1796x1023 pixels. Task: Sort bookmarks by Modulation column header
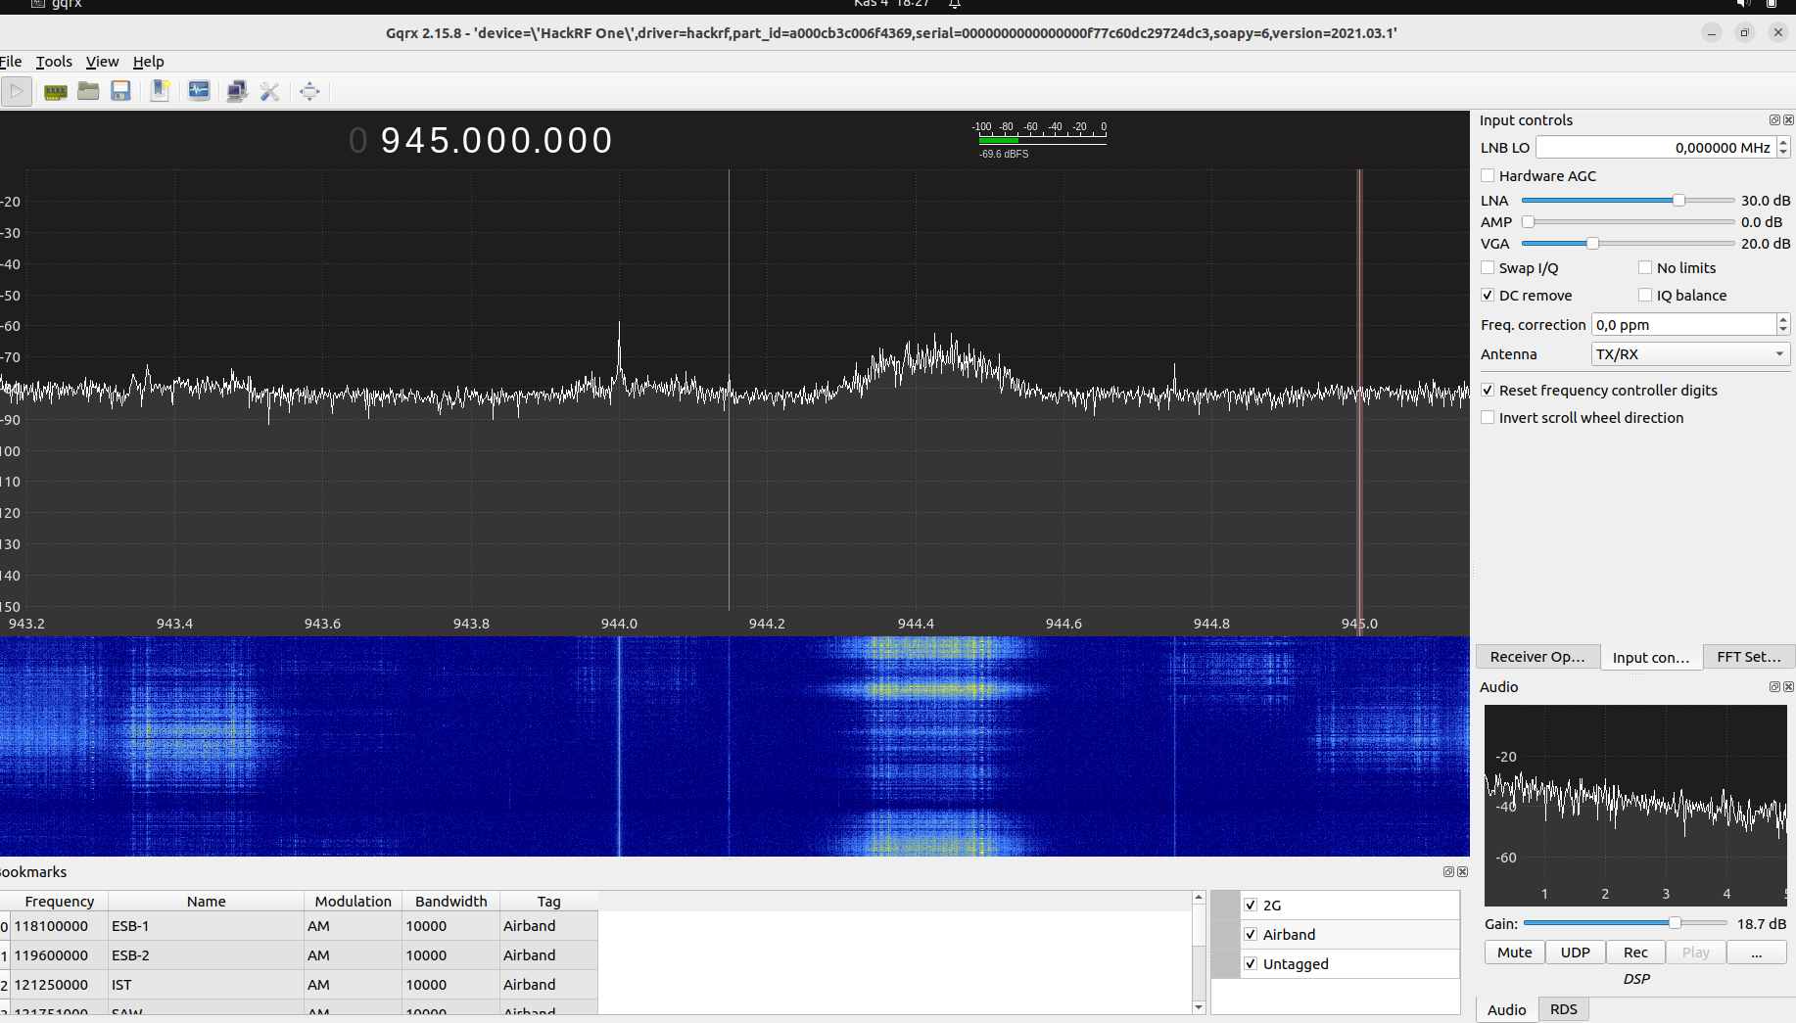pos(354,902)
